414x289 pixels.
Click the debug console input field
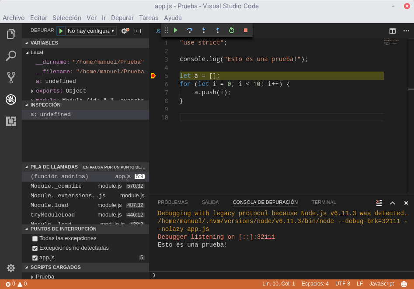pos(282,275)
